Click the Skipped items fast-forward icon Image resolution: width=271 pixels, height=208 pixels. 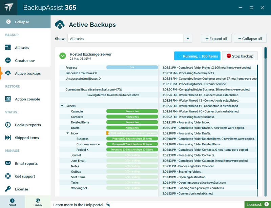(x=8, y=138)
